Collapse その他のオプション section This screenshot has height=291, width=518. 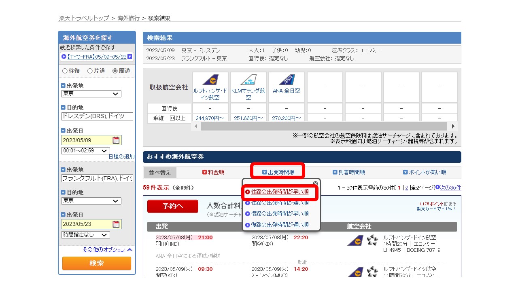(x=107, y=249)
